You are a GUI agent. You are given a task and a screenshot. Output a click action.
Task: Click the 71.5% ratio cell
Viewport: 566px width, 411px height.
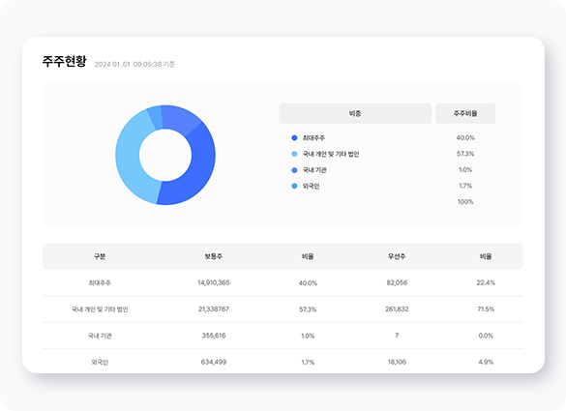click(x=486, y=308)
